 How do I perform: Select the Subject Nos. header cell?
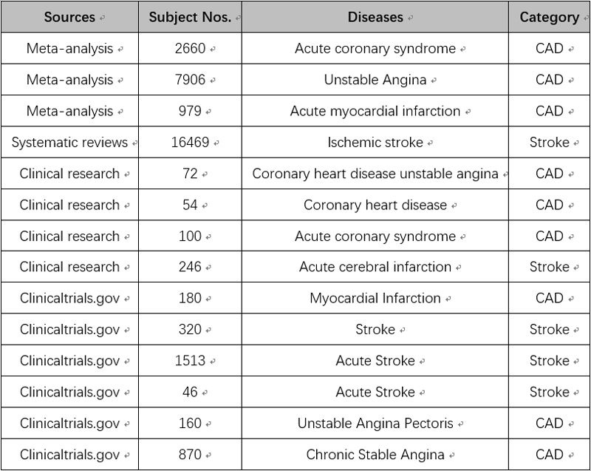point(191,17)
